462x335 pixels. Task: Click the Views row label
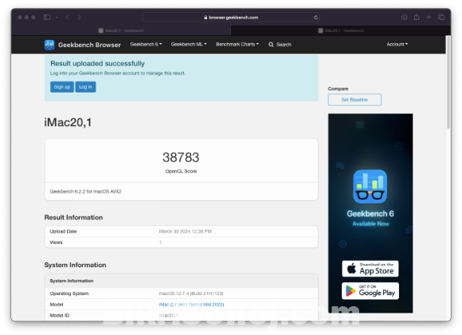tap(56, 242)
